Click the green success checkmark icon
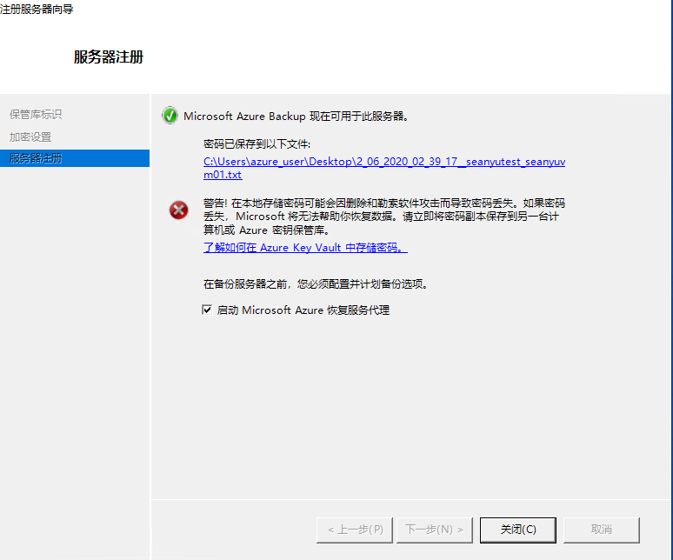The image size is (673, 560). [x=170, y=116]
